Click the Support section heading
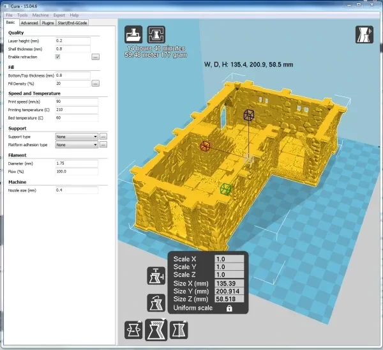The height and width of the screenshot is (350, 383). (x=17, y=128)
